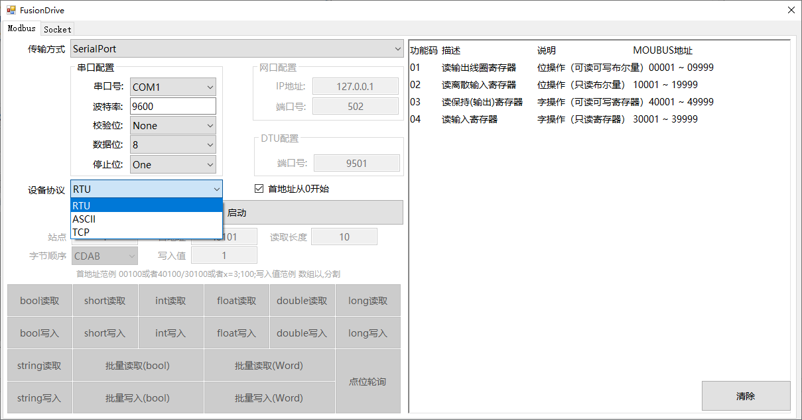
Task: Open the 传输方式 SerialPort dropdown
Action: (x=237, y=48)
